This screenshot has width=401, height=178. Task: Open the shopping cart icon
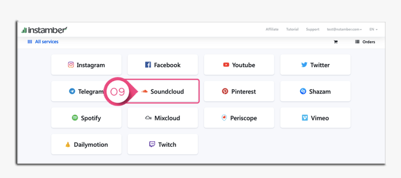coord(336,42)
